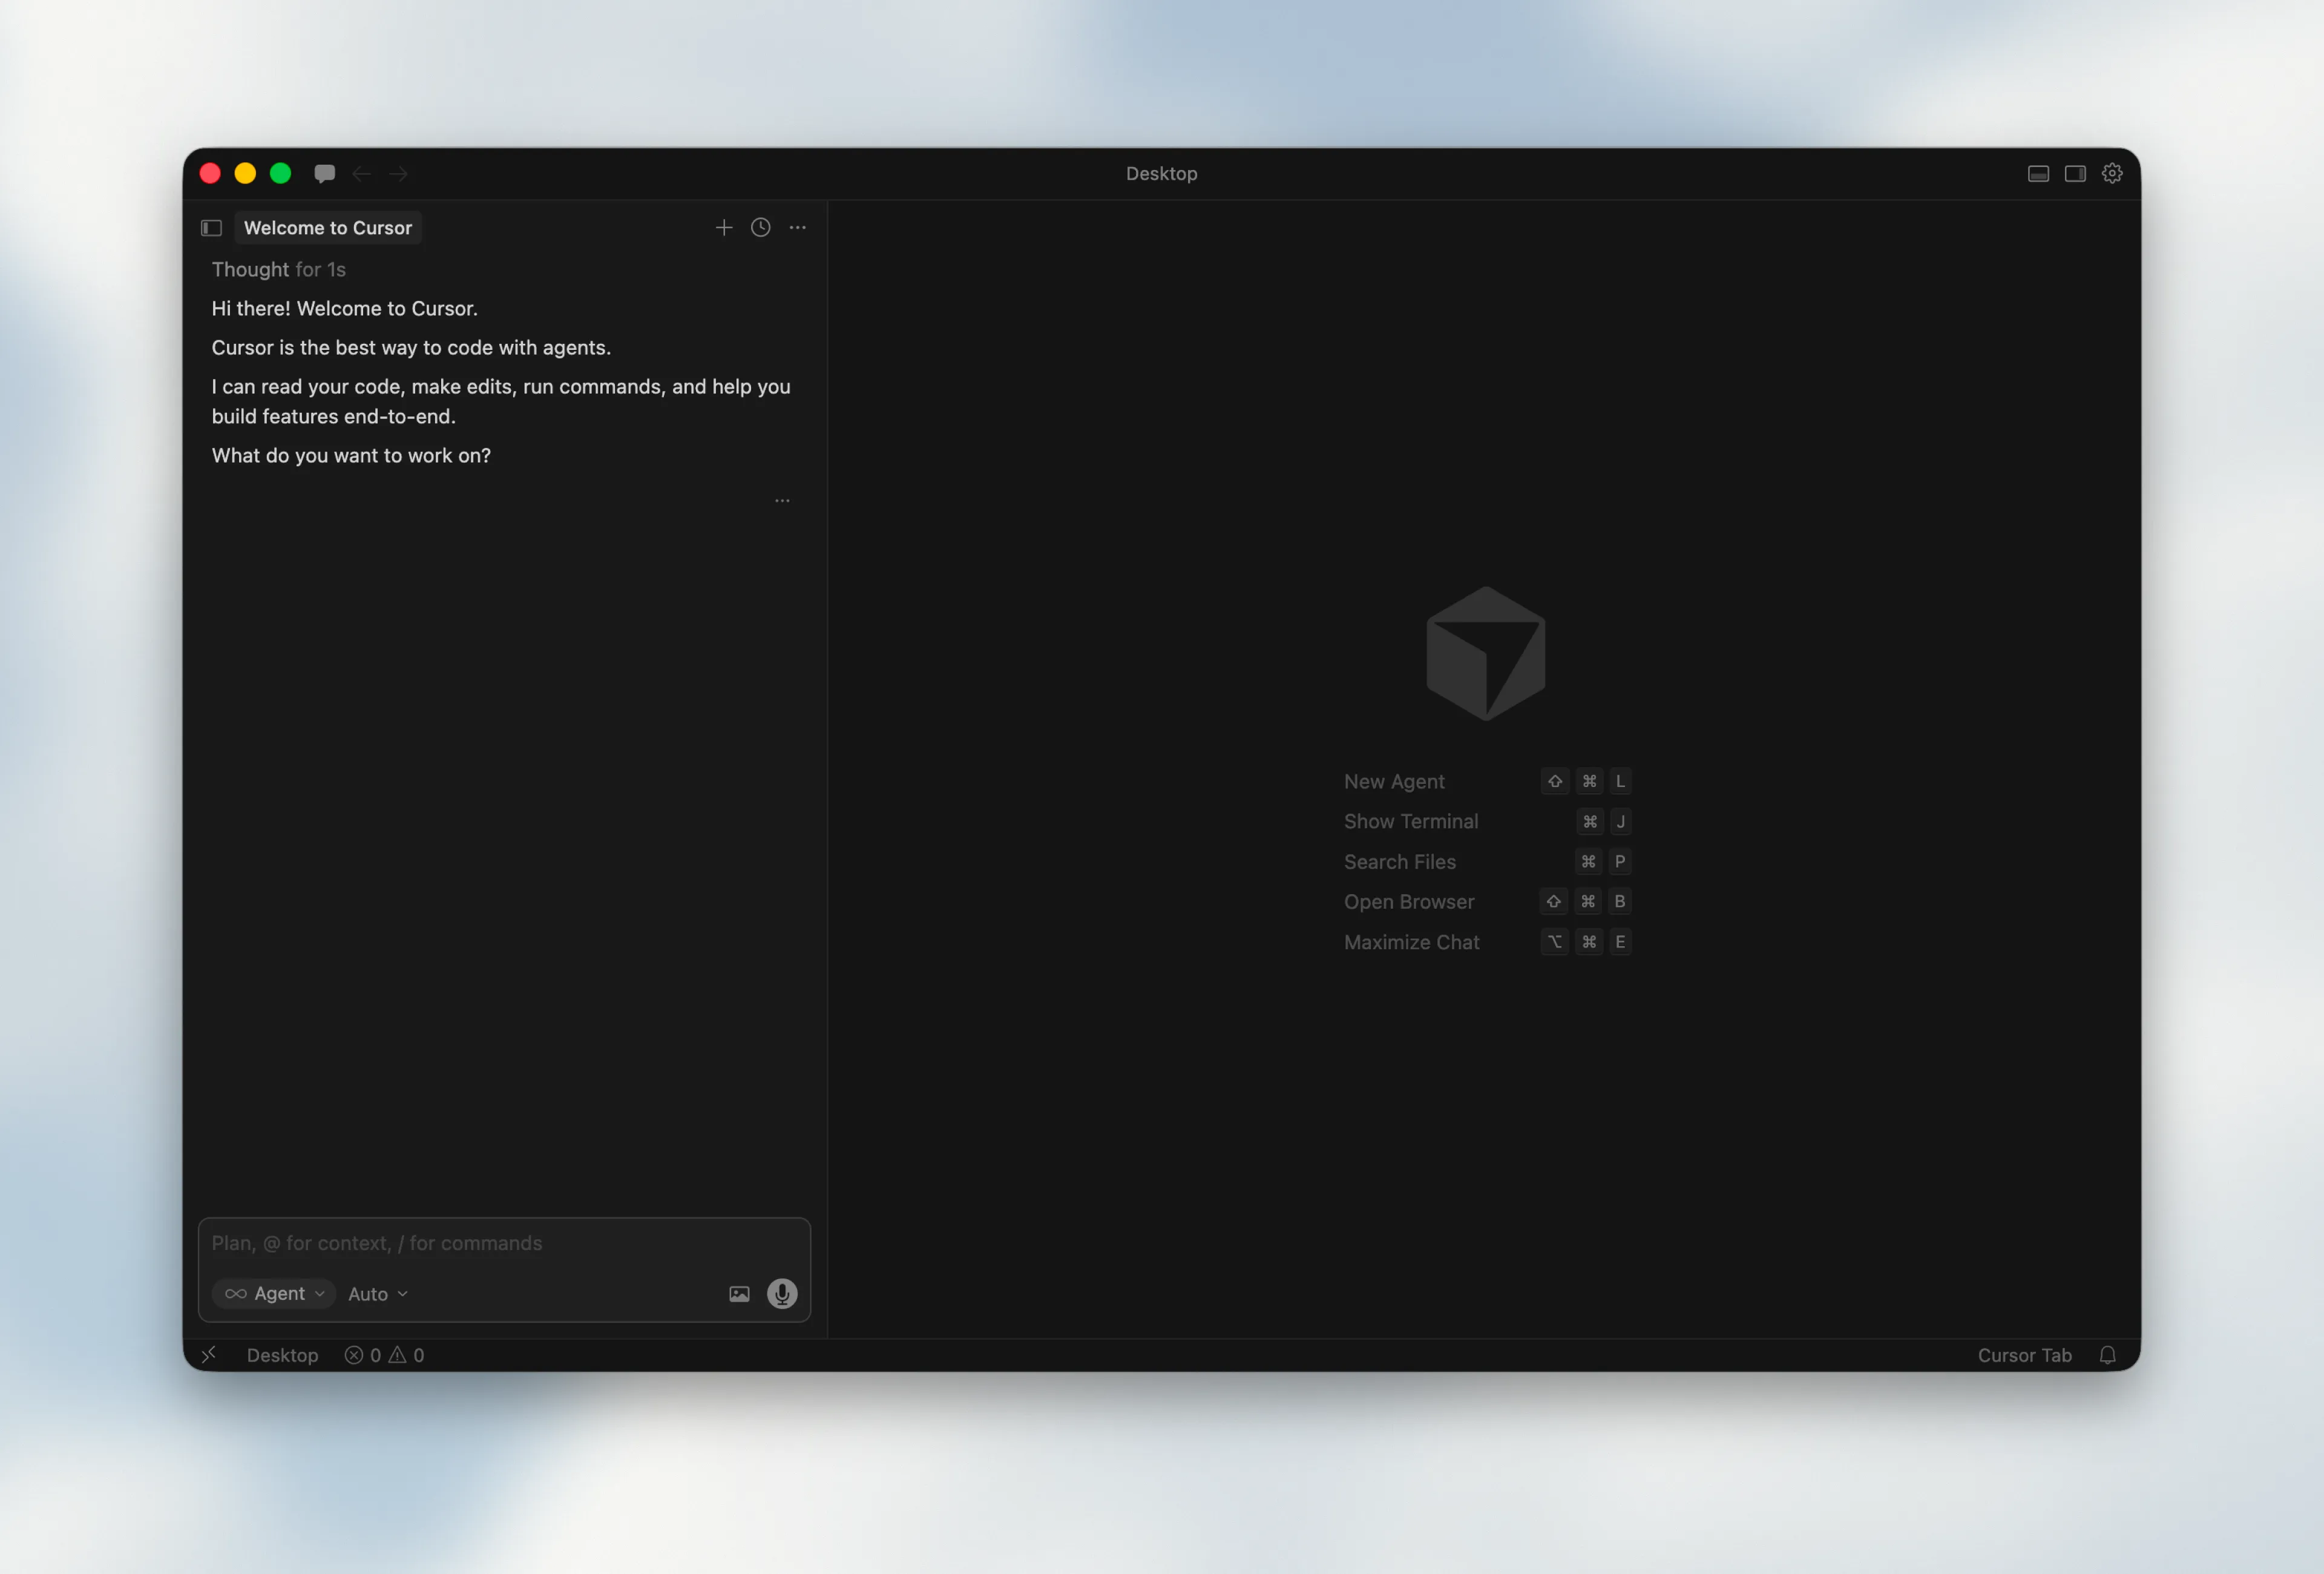Image resolution: width=2324 pixels, height=1574 pixels.
Task: Click the Open Browser shortcut
Action: tap(1487, 902)
